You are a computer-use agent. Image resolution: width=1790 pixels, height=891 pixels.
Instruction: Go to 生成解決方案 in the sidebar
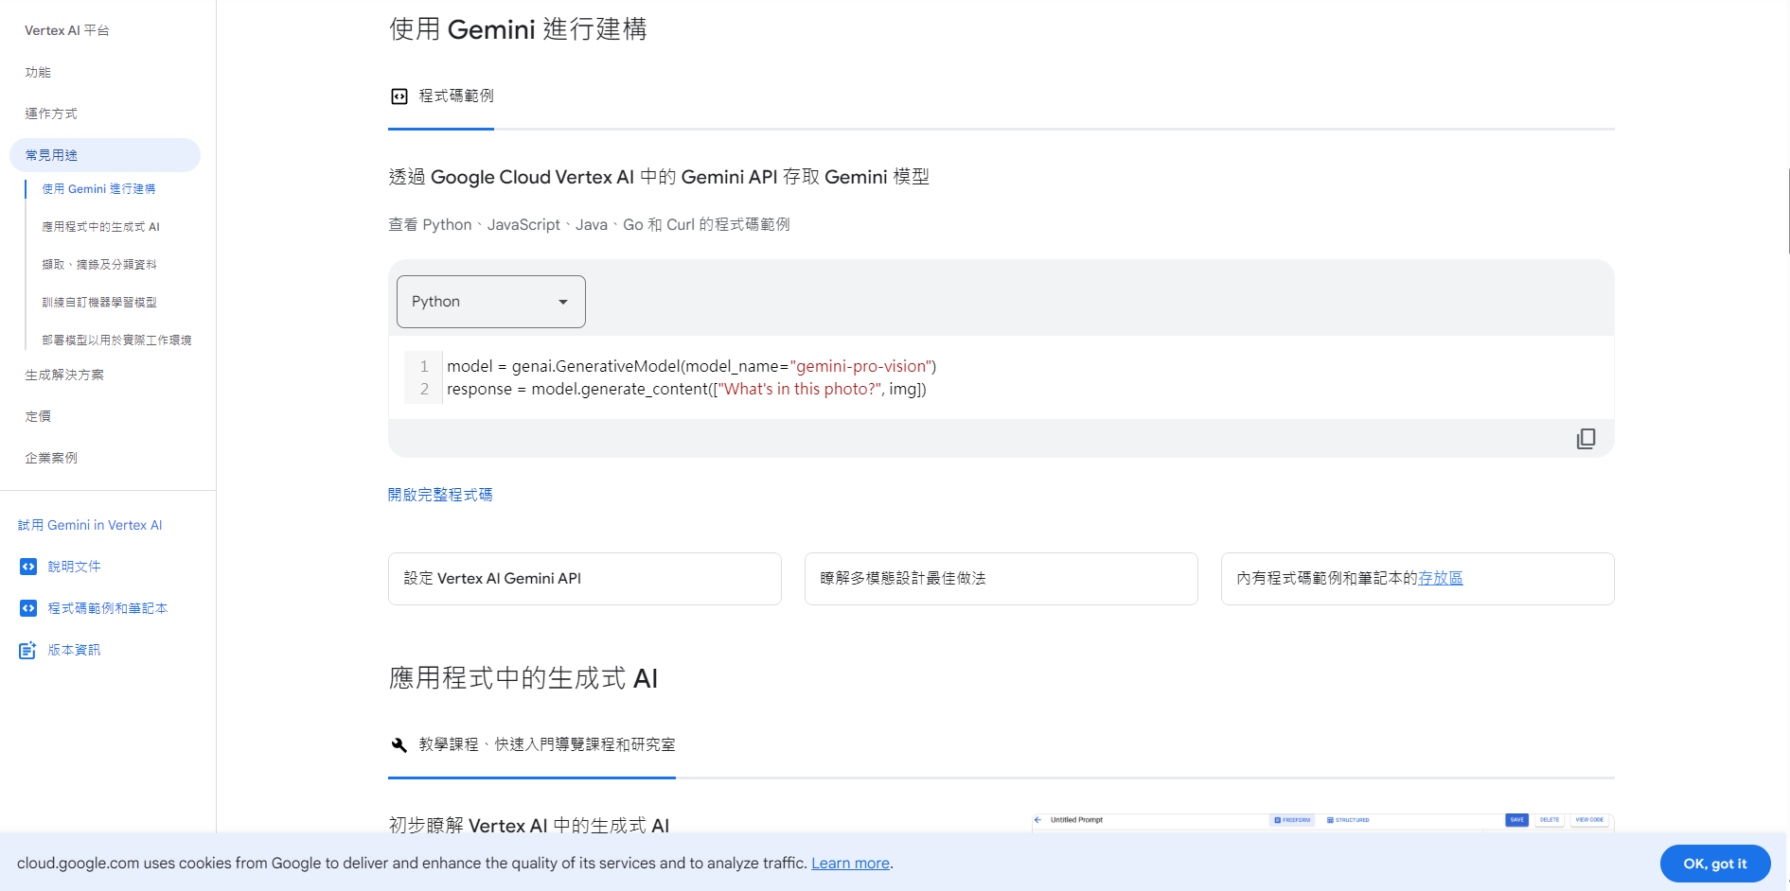[64, 375]
